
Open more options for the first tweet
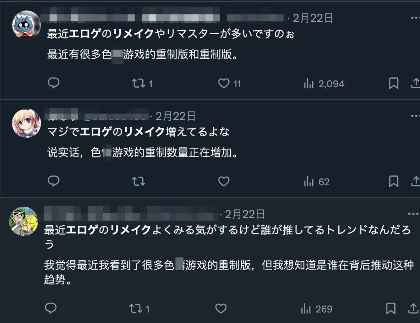[415, 18]
